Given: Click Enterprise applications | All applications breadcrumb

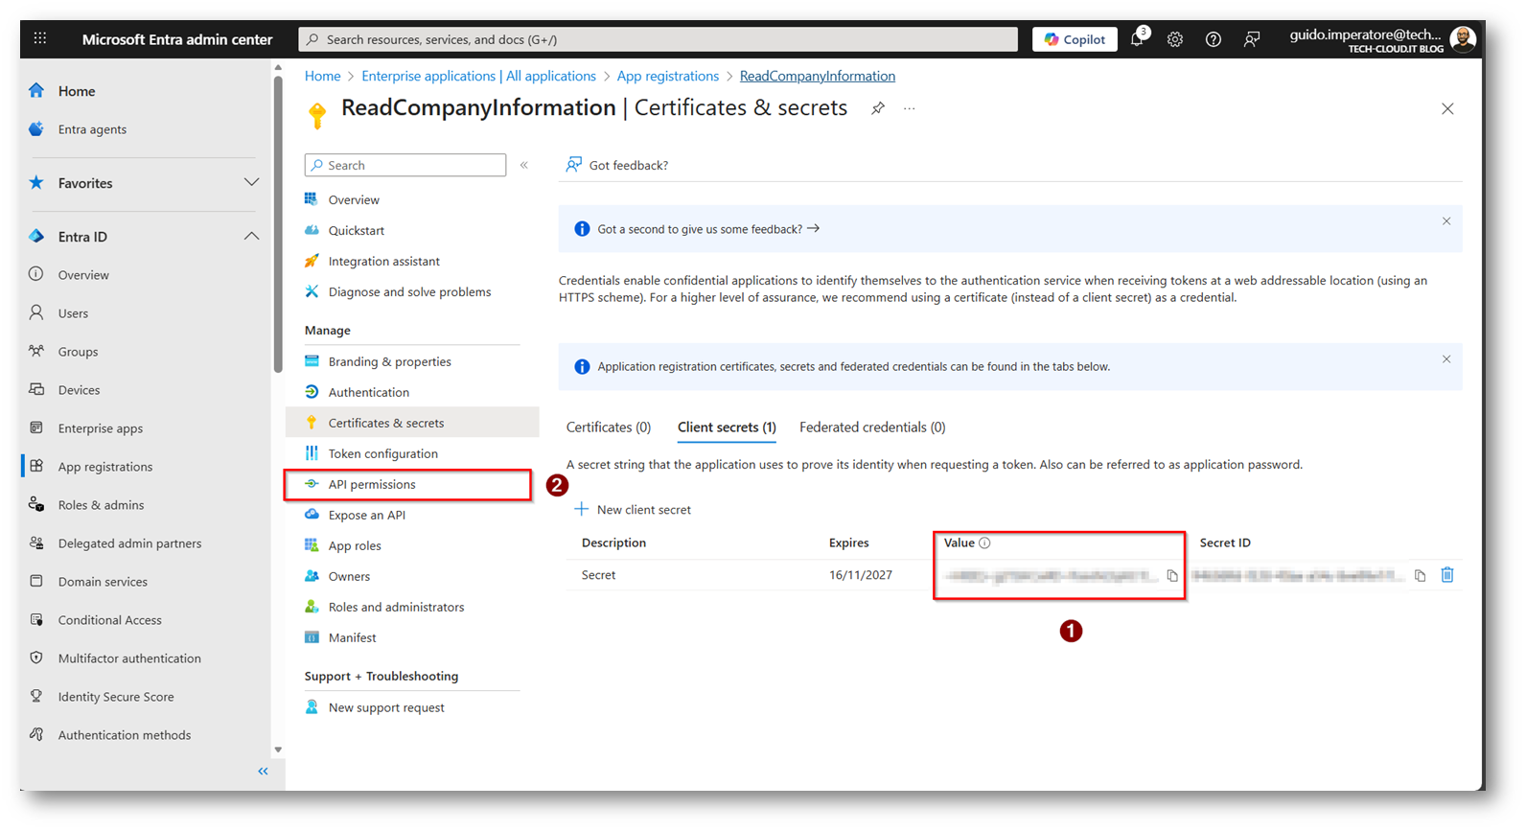Looking at the screenshot, I should 478,76.
